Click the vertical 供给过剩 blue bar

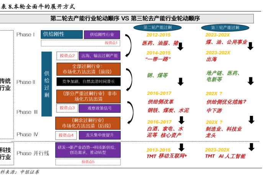coord(46,84)
